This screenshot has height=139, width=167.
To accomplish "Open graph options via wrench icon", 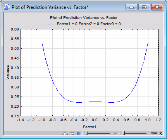I will tap(154, 133).
